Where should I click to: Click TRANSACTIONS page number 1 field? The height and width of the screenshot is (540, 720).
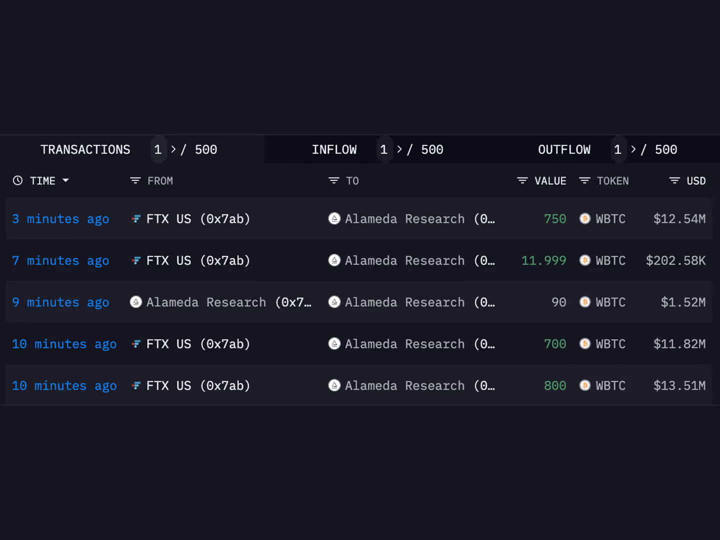158,149
